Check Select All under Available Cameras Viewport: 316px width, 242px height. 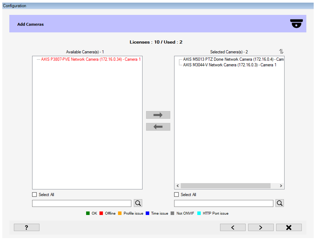click(x=35, y=195)
